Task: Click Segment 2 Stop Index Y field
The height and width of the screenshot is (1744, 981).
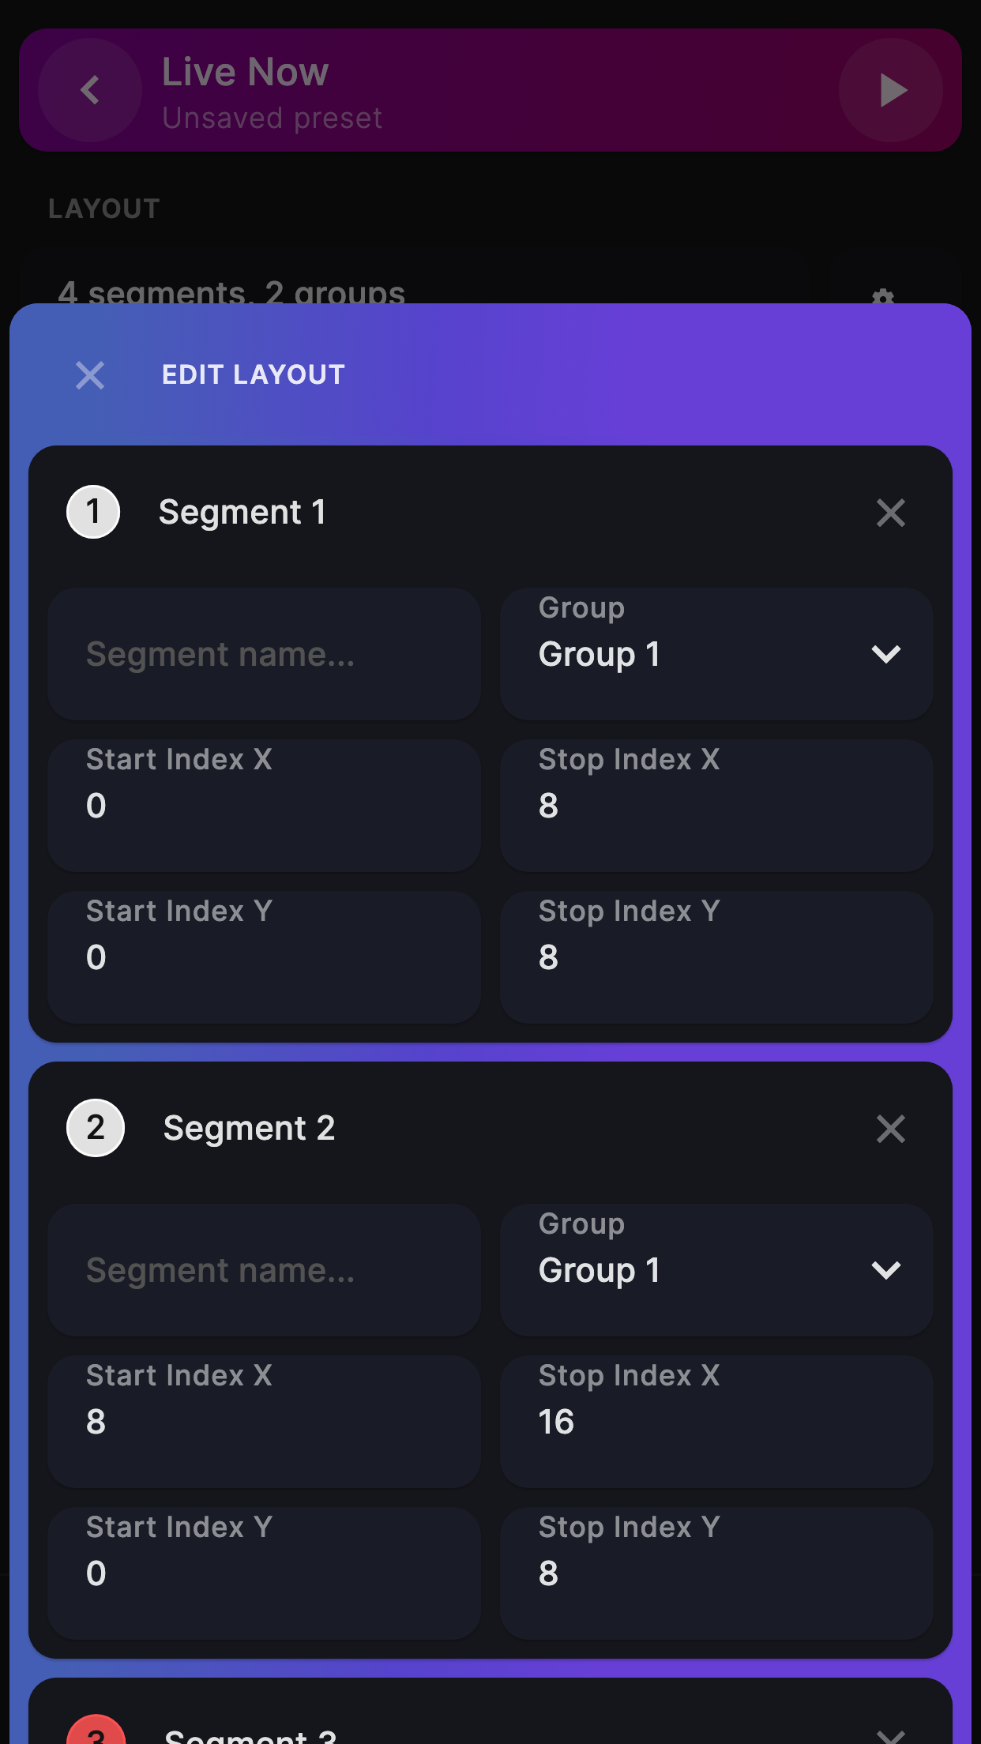Action: point(716,1573)
